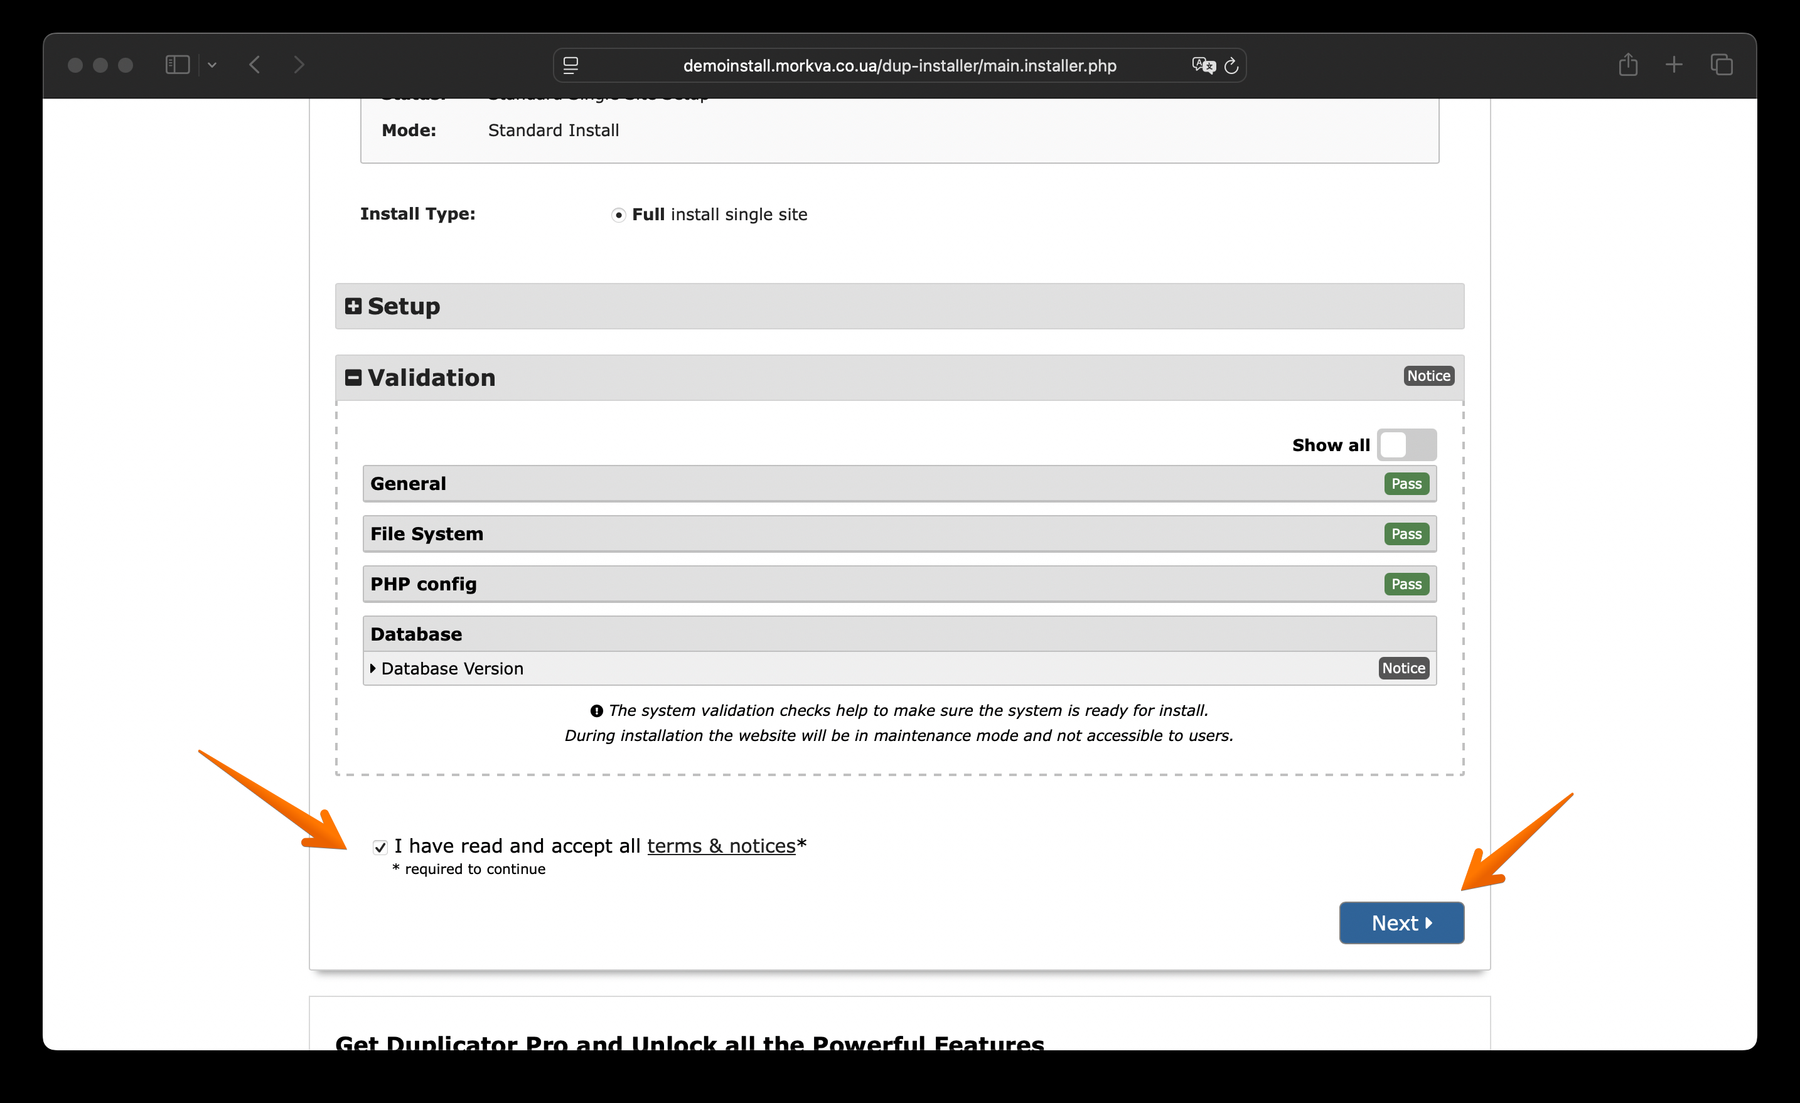Open the page settings icon in address bar
Viewport: 1800px width, 1103px height.
click(x=571, y=66)
